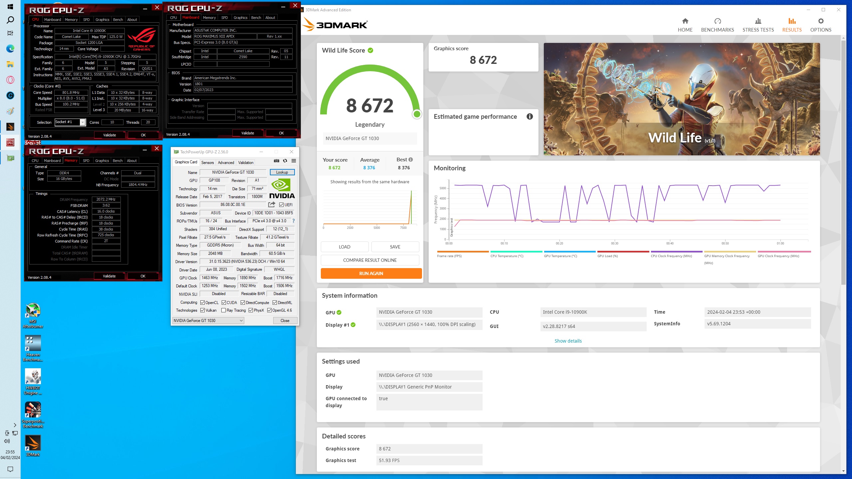Toggle OpenCL checkbox in GPU-Z
Image resolution: width=852 pixels, height=479 pixels.
[202, 303]
